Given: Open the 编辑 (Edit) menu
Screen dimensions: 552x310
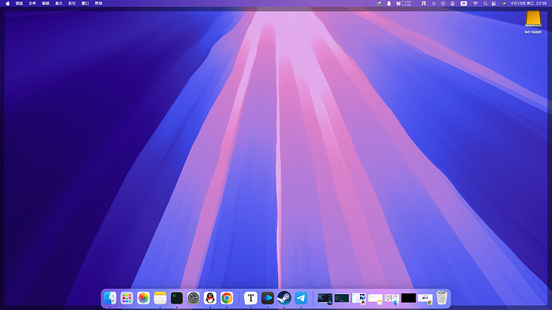Looking at the screenshot, I should 46,3.
